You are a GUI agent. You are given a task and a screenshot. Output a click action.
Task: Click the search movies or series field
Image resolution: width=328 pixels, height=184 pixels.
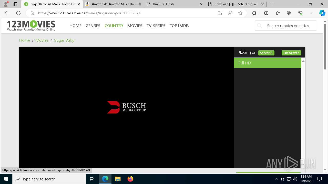pyautogui.click(x=286, y=26)
